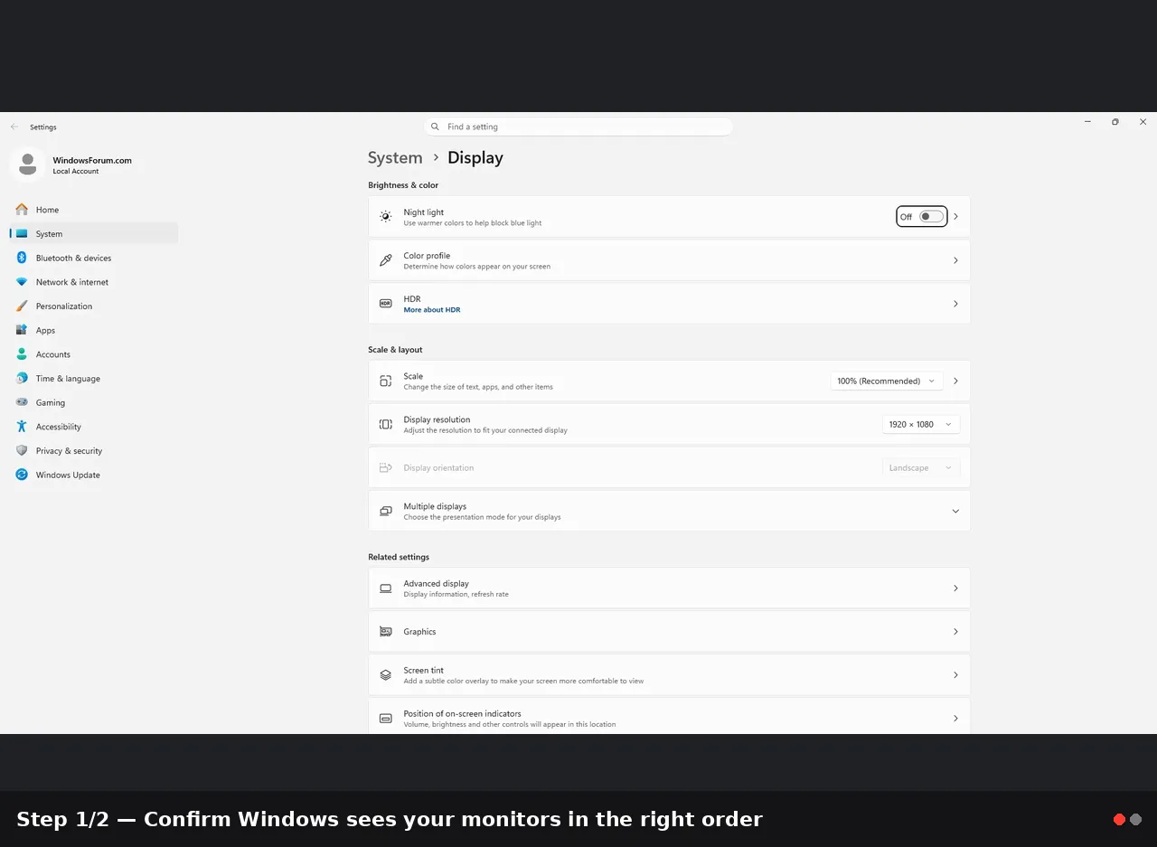The height and width of the screenshot is (847, 1157).
Task: Click the user account avatar
Action: click(x=27, y=165)
